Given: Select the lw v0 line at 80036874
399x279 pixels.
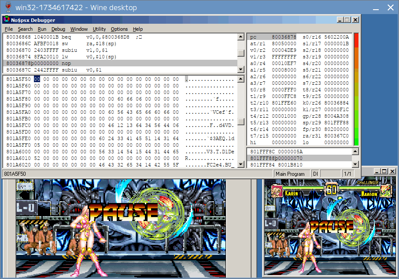Looking at the screenshot, I should (x=120, y=57).
